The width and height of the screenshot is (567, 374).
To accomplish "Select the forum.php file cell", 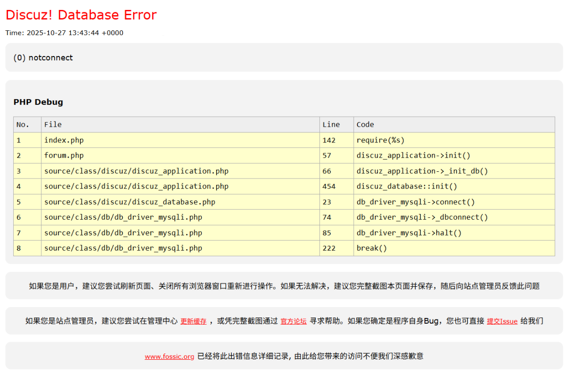I will [64, 156].
